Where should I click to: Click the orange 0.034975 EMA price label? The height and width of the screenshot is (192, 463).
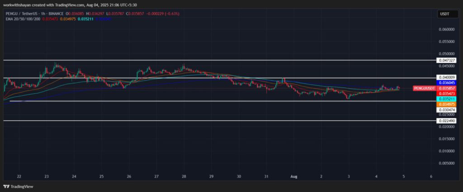[x=446, y=104]
